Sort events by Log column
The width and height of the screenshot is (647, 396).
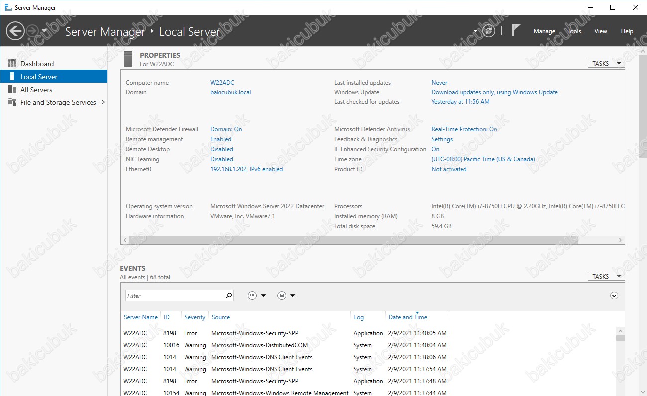tap(359, 317)
